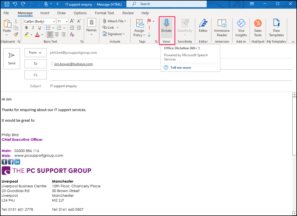
Task: Click the To button to pick recipients
Action: click(x=36, y=64)
